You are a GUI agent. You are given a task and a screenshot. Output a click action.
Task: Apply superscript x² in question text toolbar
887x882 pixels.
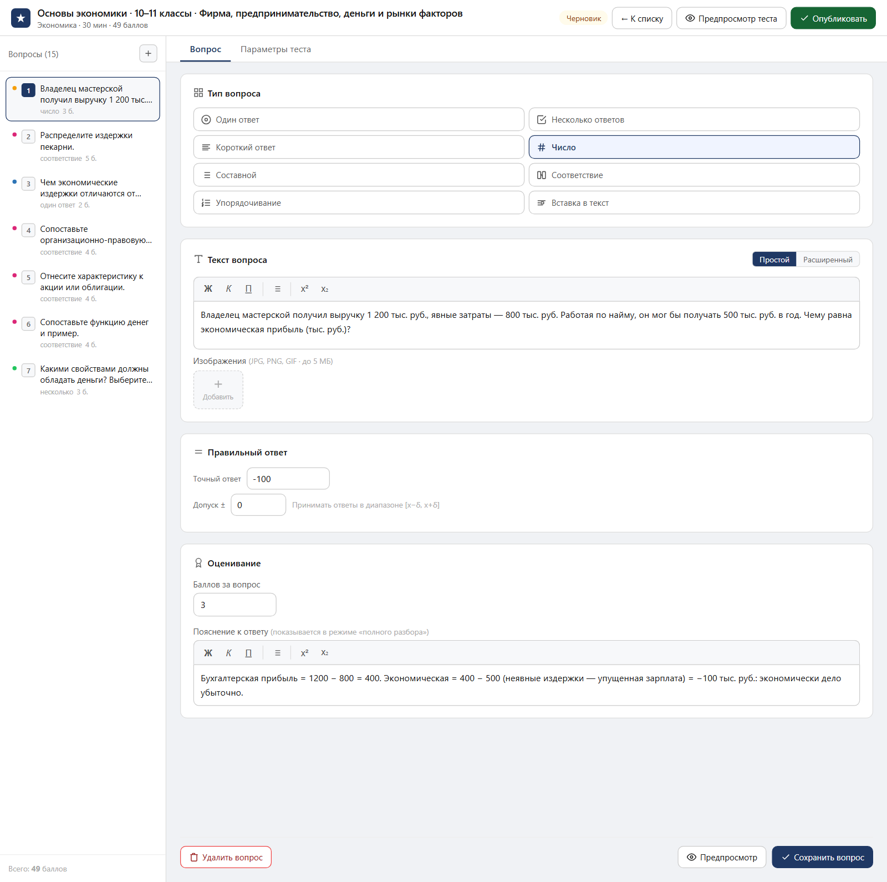pyautogui.click(x=304, y=289)
